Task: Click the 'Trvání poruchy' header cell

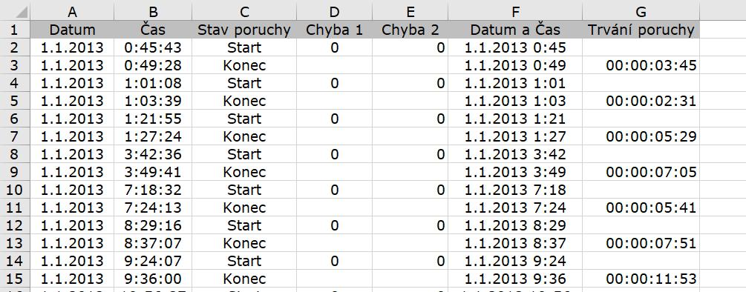Action: [x=641, y=30]
